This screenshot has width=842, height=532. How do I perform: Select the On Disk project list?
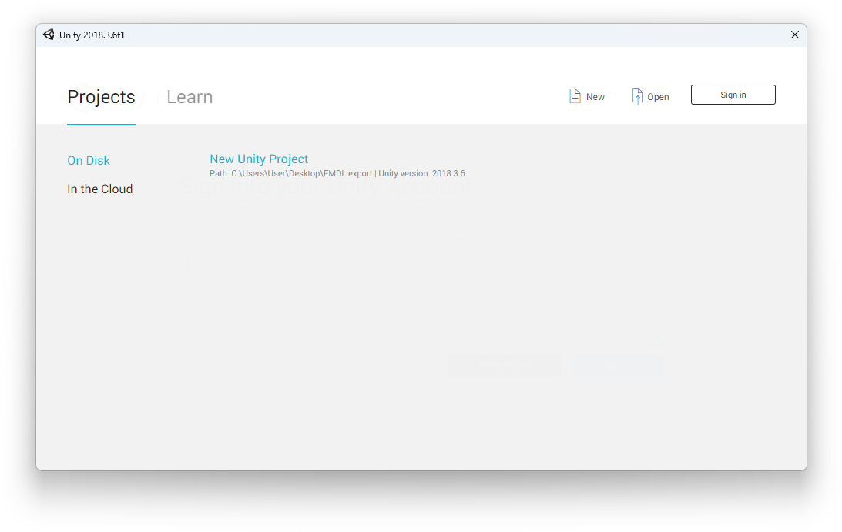[89, 160]
